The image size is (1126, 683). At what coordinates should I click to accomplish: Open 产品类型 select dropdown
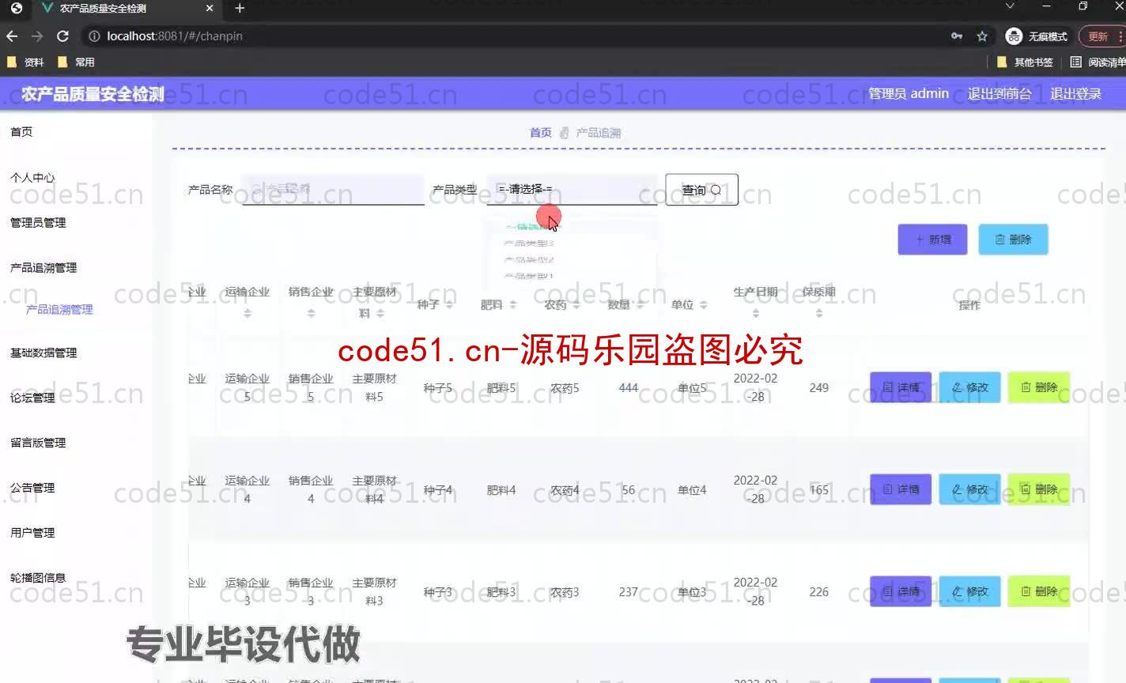[572, 190]
